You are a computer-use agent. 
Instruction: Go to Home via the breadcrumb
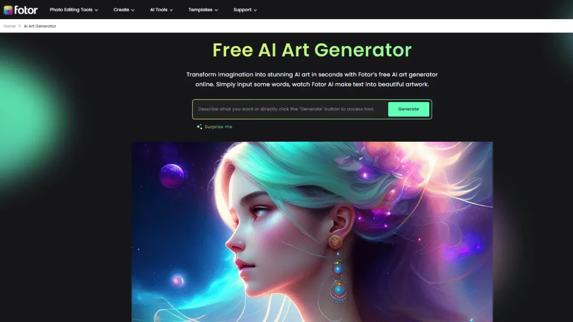point(10,26)
